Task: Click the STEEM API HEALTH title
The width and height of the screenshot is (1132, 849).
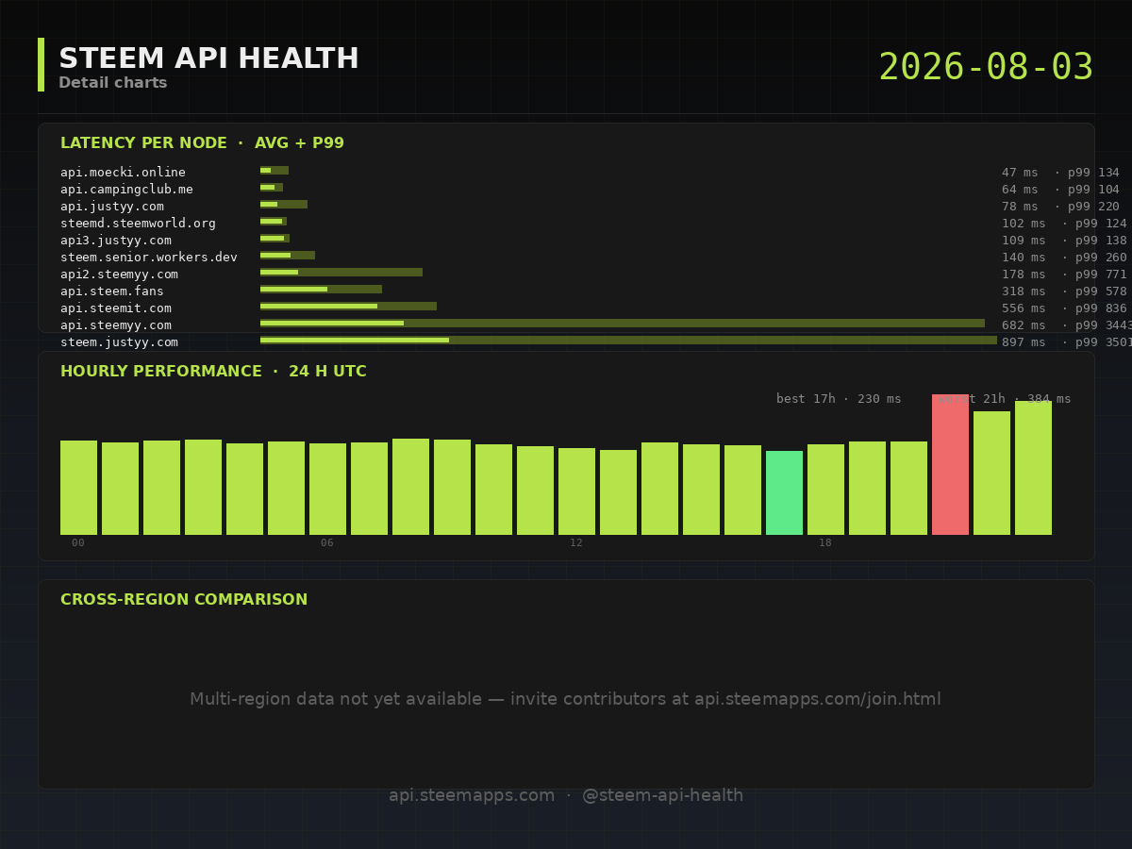Action: click(x=208, y=58)
